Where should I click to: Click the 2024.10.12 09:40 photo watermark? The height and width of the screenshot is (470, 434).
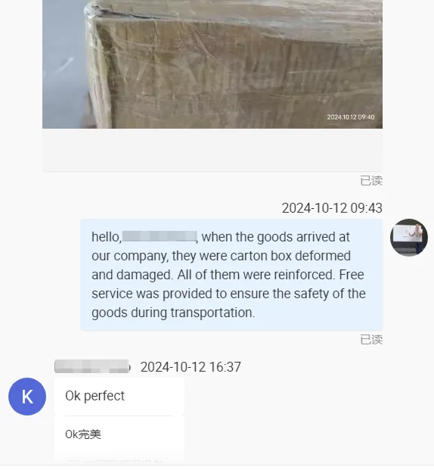click(x=350, y=117)
